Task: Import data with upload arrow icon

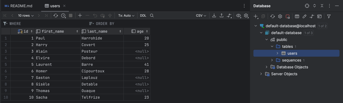Action: pyautogui.click(x=222, y=15)
